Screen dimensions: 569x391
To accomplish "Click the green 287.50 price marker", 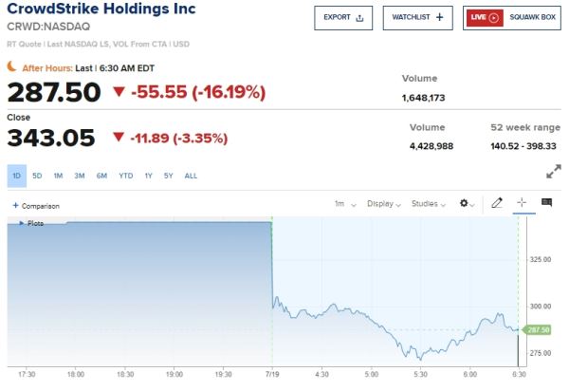I will point(537,329).
